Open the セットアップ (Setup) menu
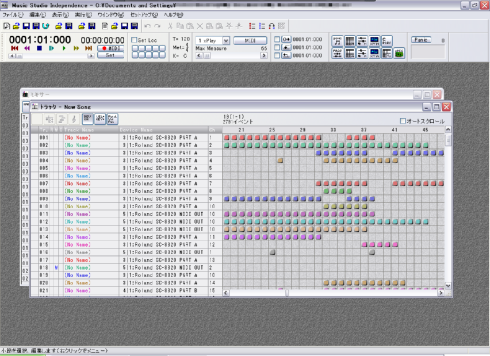Image resolution: width=490 pixels, height=356 pixels. click(x=144, y=15)
